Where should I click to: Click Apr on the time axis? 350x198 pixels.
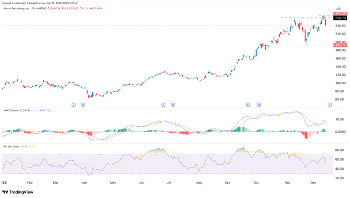tap(84, 183)
